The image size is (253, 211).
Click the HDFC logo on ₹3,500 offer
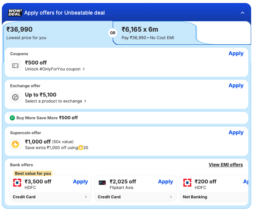[17, 183]
